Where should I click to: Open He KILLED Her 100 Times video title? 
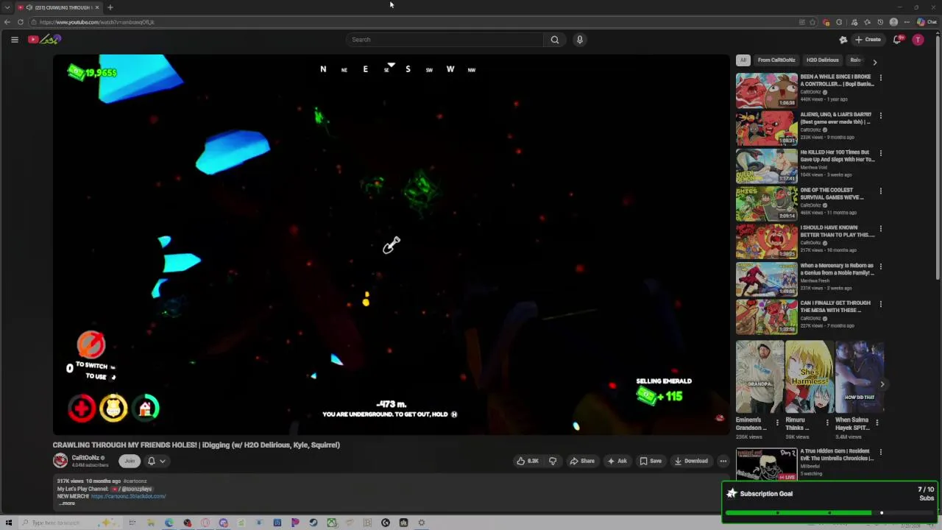pos(837,155)
